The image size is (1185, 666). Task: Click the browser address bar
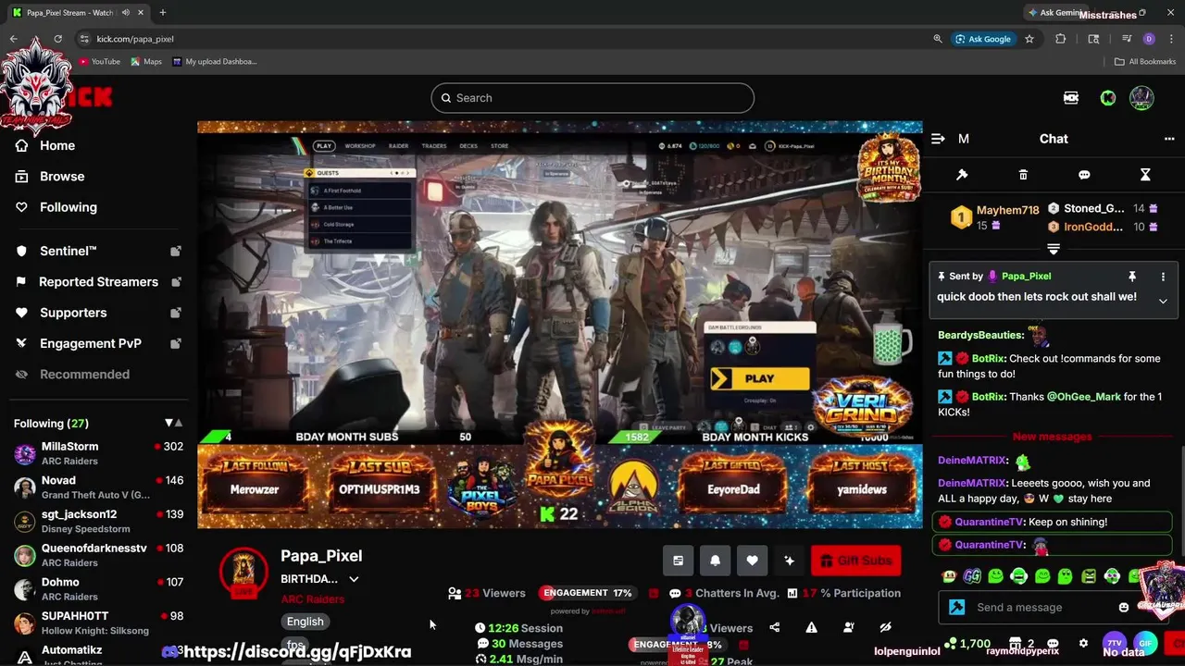click(x=500, y=39)
